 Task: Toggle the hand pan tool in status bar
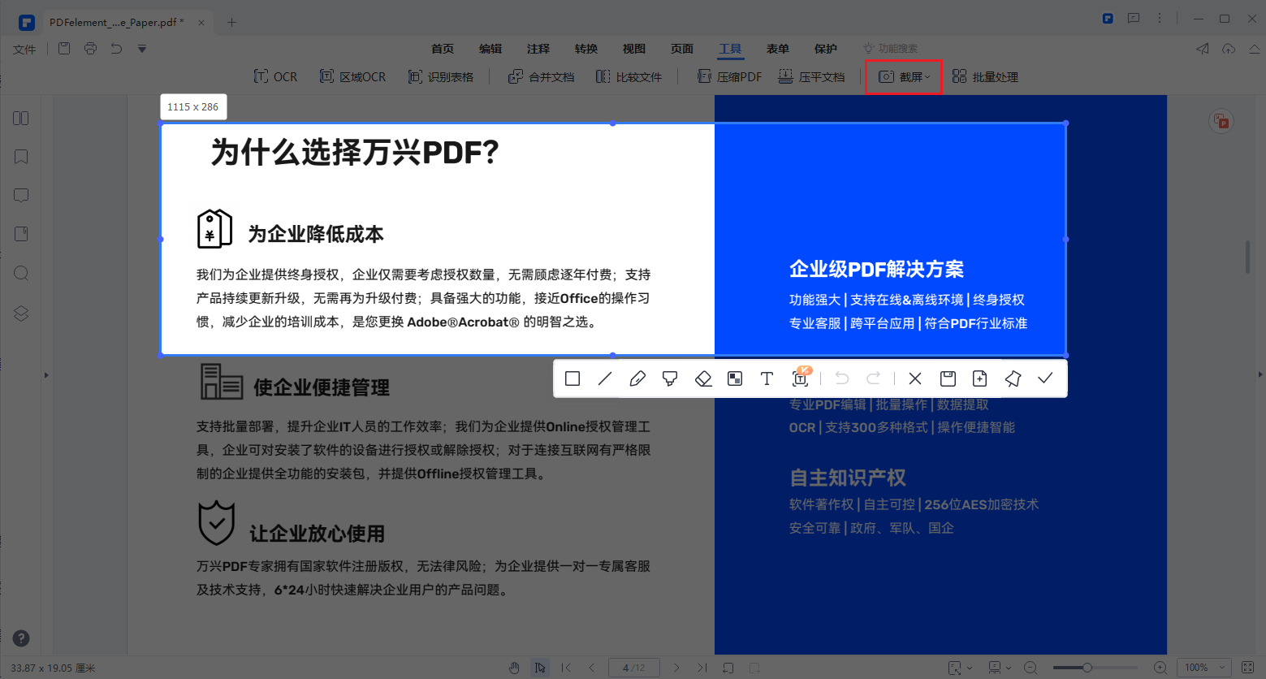pyautogui.click(x=514, y=667)
